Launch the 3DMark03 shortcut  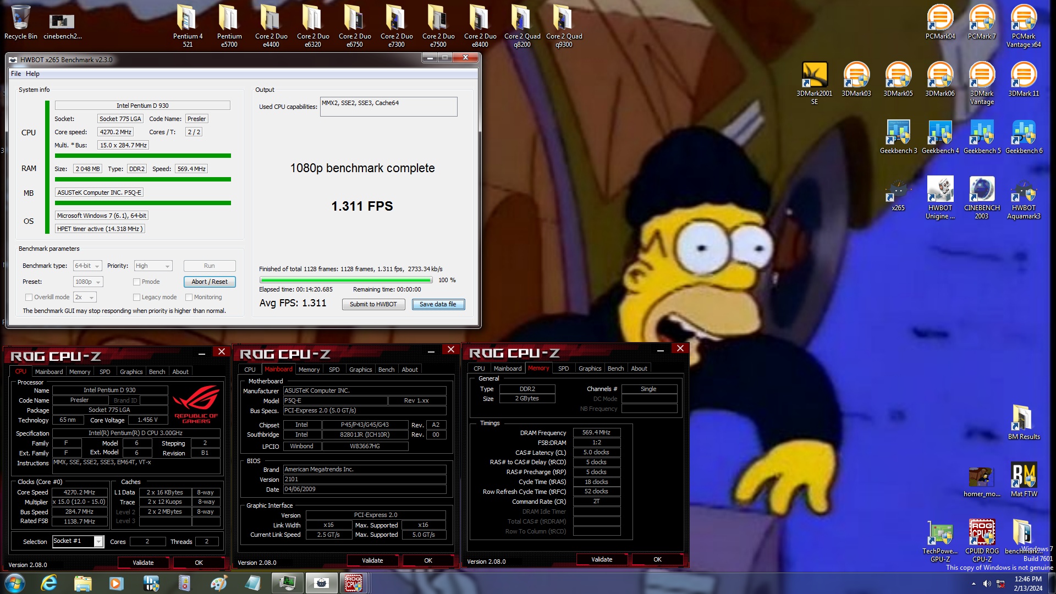(856, 79)
